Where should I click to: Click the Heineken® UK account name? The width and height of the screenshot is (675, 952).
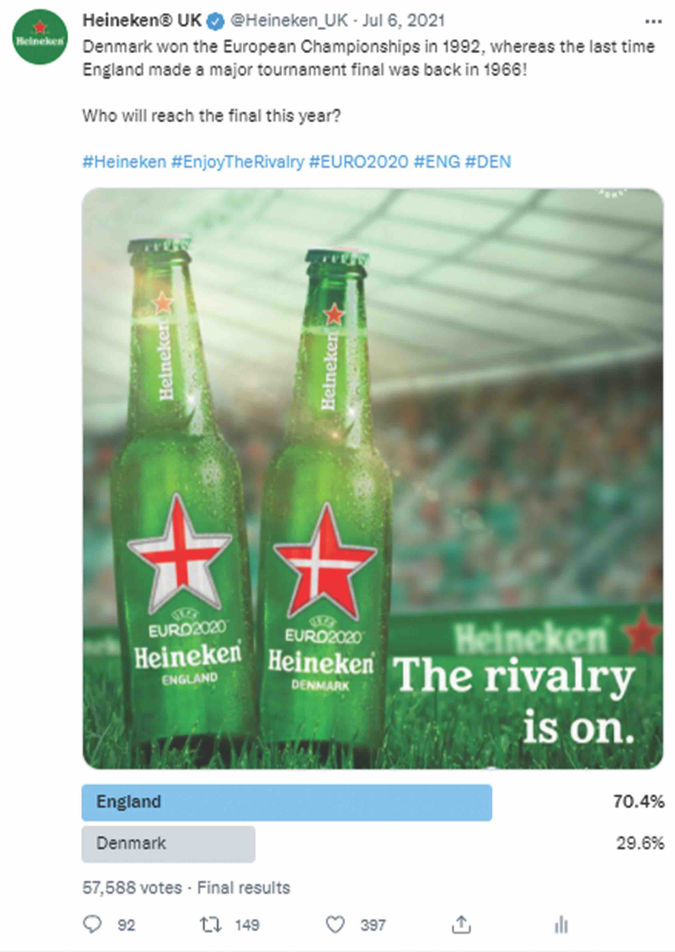click(142, 20)
